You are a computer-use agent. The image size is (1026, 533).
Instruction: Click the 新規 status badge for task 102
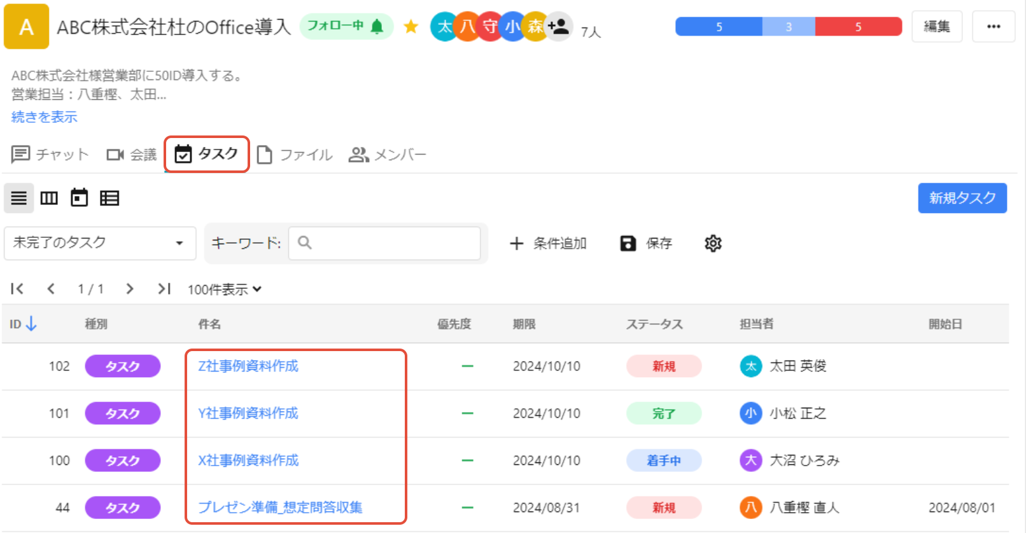[664, 366]
